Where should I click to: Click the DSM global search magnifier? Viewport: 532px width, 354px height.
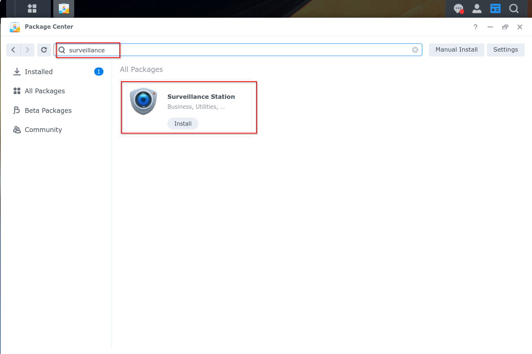pos(514,8)
